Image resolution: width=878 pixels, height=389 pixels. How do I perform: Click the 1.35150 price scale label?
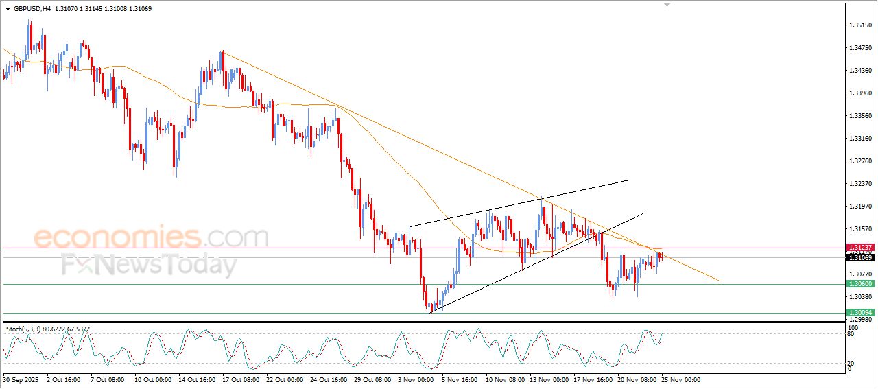click(859, 25)
